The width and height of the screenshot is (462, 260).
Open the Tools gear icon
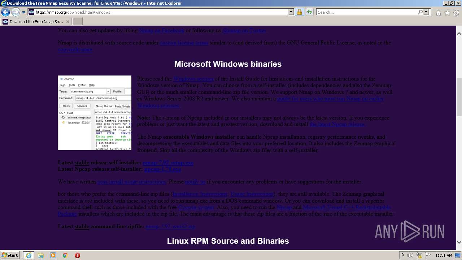pos(456,13)
